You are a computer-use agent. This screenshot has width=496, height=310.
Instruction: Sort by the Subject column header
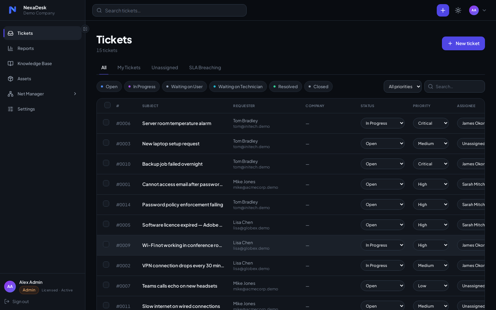pyautogui.click(x=150, y=106)
